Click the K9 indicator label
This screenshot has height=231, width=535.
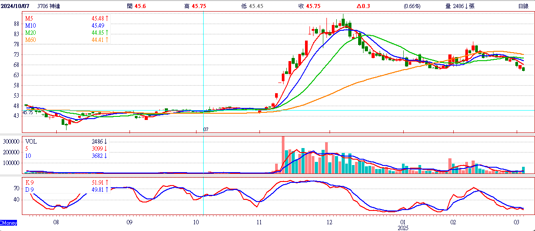[x=29, y=182]
